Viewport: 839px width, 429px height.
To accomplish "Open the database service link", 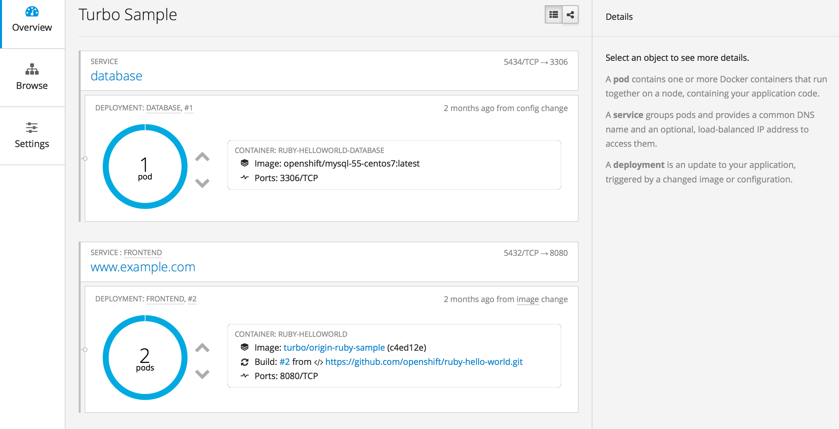I will tap(116, 76).
